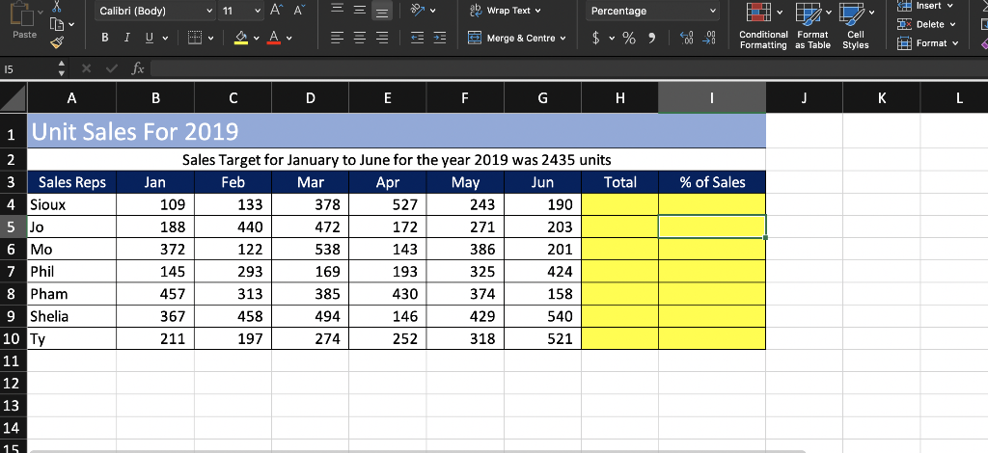Click Decrease Decimal icon

709,38
